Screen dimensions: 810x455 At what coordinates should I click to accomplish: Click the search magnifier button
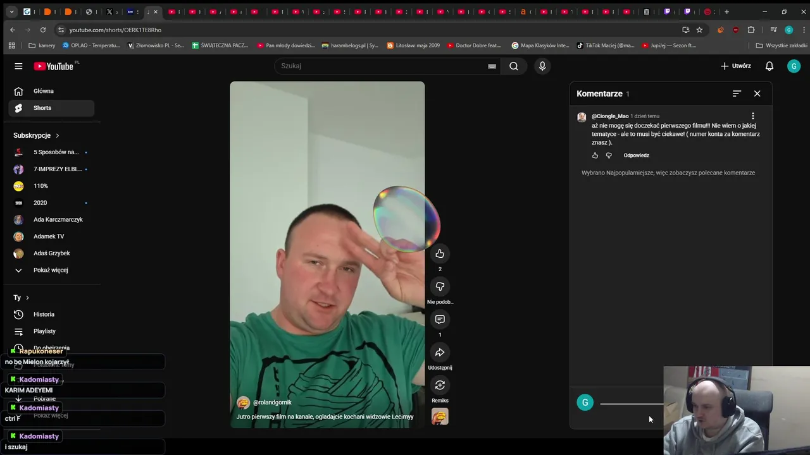pyautogui.click(x=514, y=66)
